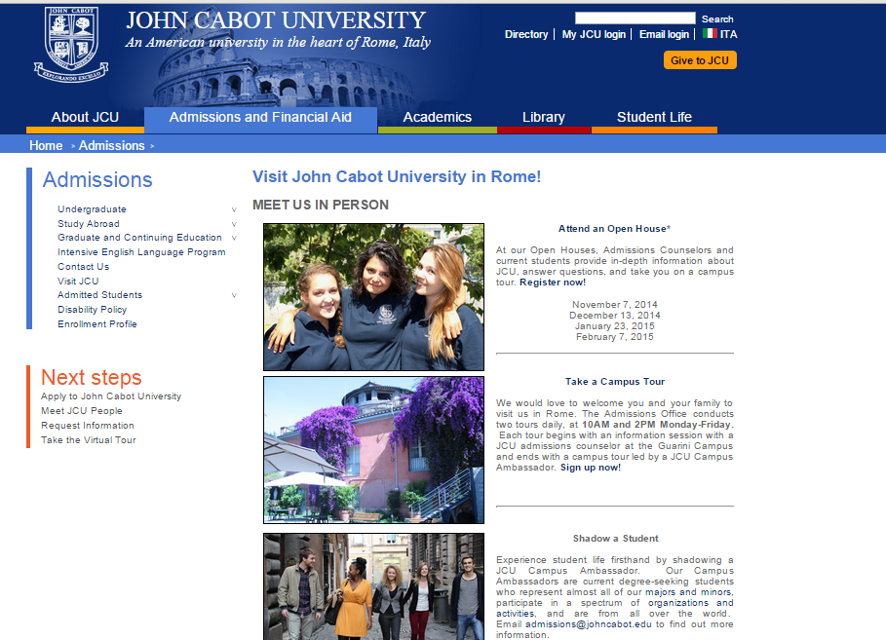Expand the Undergraduate submenu arrow
Image resolution: width=886 pixels, height=640 pixels.
click(x=234, y=210)
